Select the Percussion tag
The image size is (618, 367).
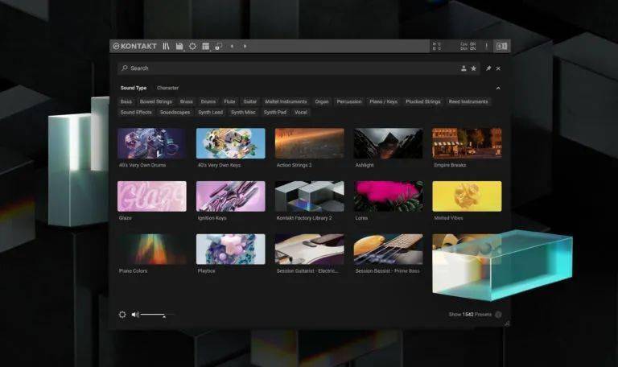click(348, 101)
